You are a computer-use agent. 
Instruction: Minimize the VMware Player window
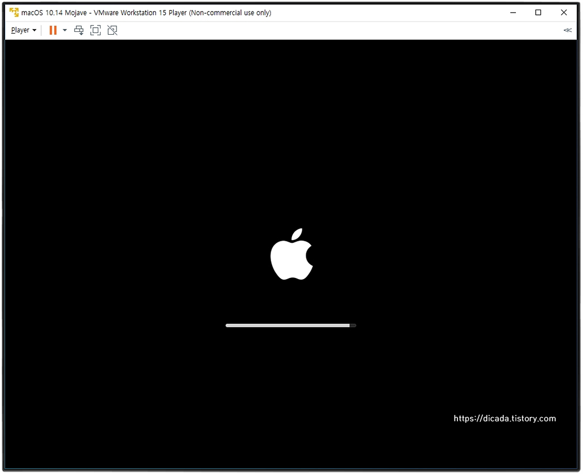[x=513, y=13]
